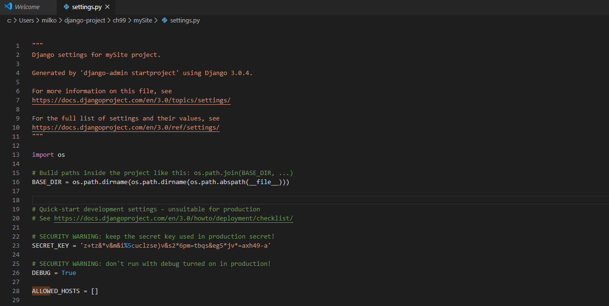Click the SECRET_KEY variable name
609x306 pixels.
(50, 246)
